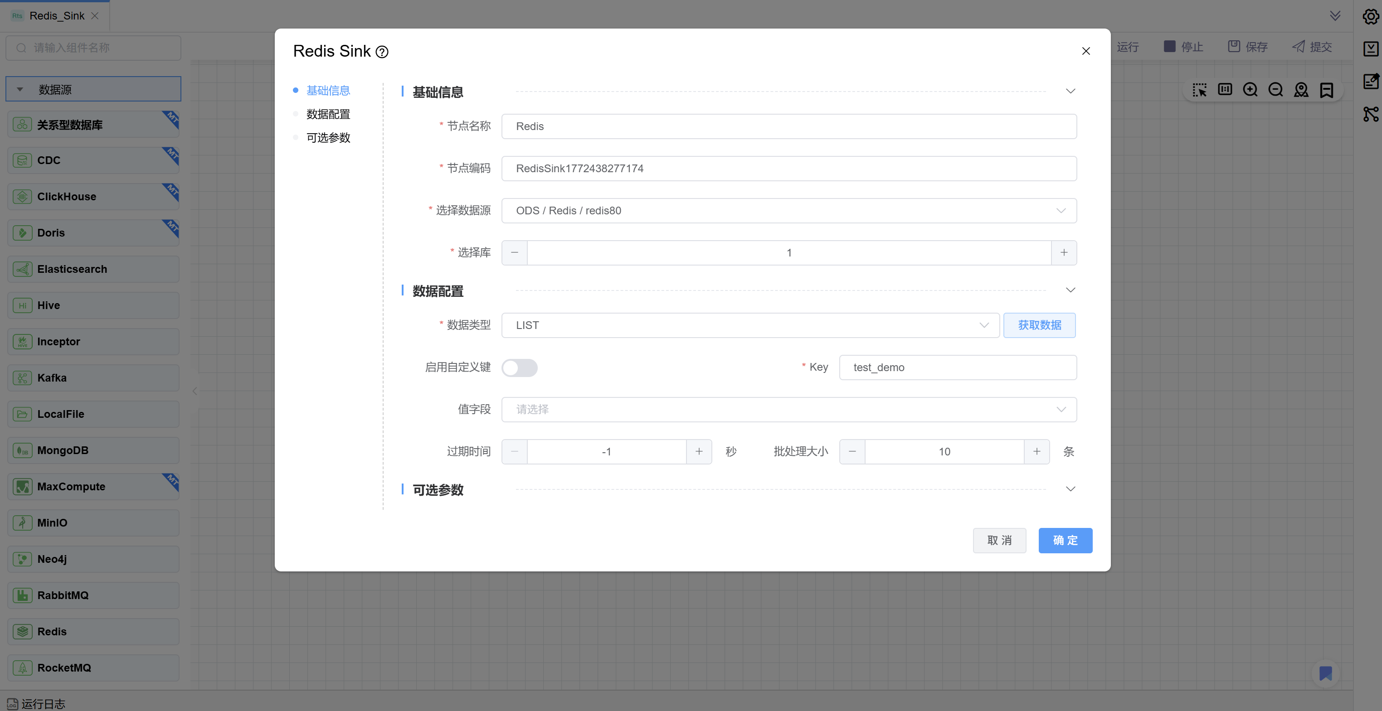Open settings gear in right sidebar
This screenshot has height=711, width=1382.
tap(1370, 17)
